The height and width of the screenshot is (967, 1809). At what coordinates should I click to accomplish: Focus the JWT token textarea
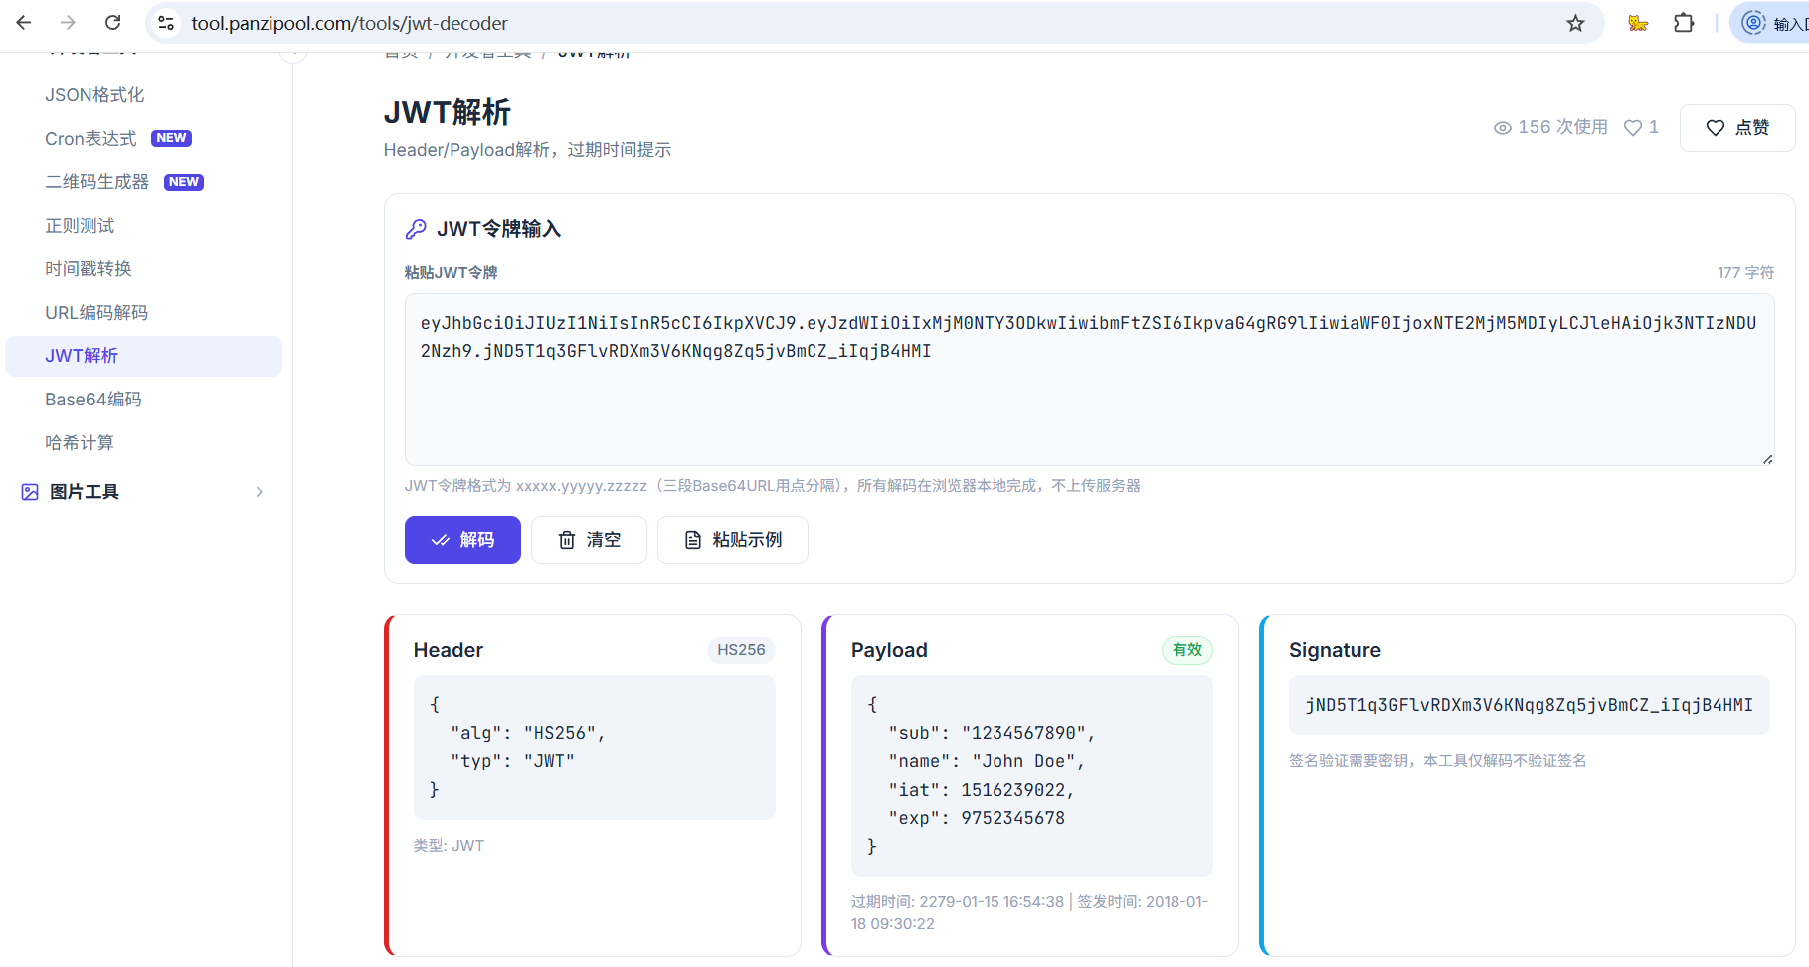[1089, 380]
